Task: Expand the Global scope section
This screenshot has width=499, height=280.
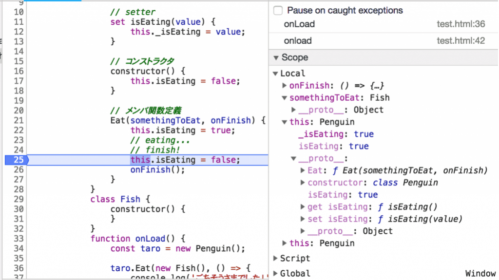Action: 276,274
